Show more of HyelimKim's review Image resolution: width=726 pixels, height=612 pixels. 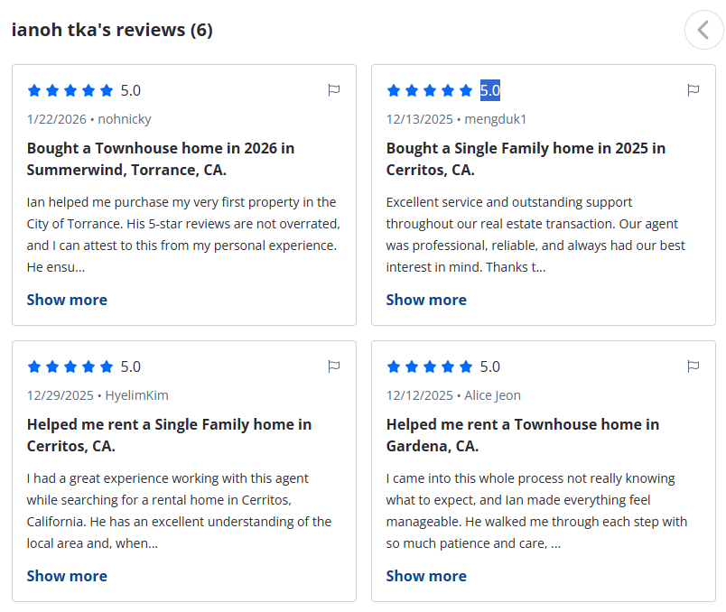coord(67,576)
